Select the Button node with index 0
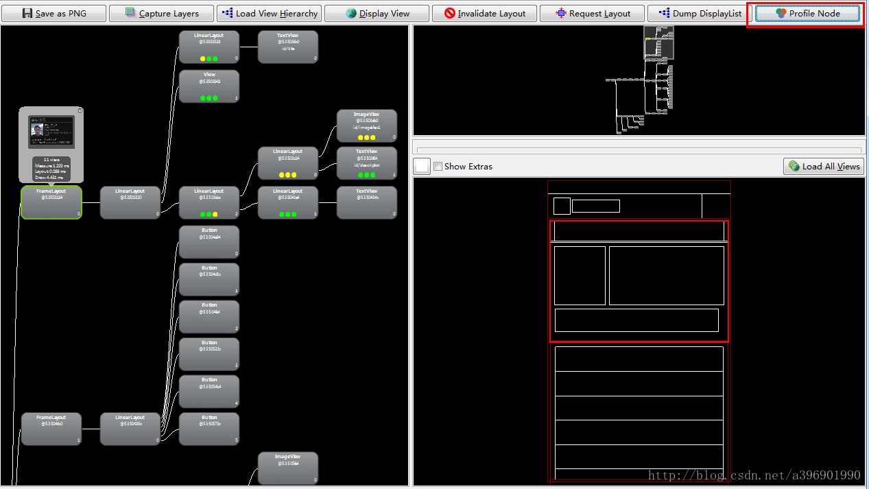The height and width of the screenshot is (489, 869). coord(209,242)
